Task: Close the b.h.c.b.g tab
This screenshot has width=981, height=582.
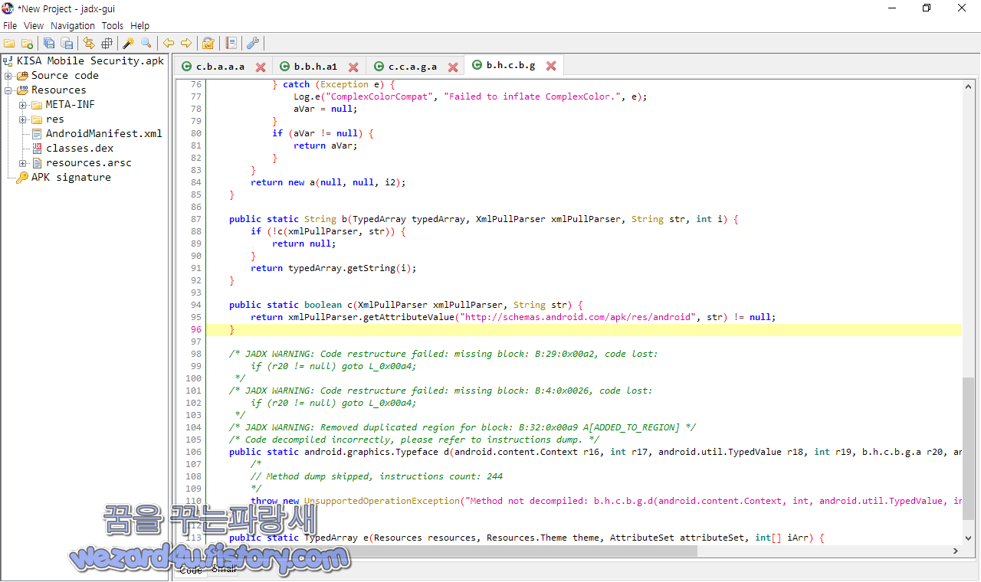Action: tap(551, 66)
